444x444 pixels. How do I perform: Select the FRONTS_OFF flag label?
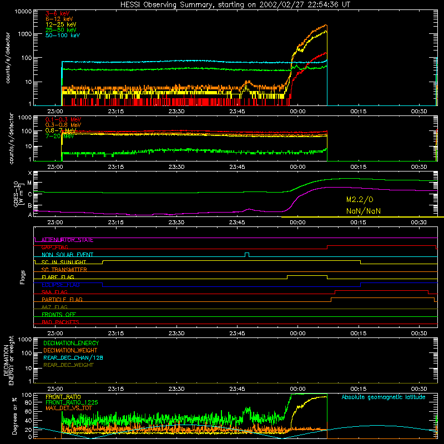click(x=59, y=315)
